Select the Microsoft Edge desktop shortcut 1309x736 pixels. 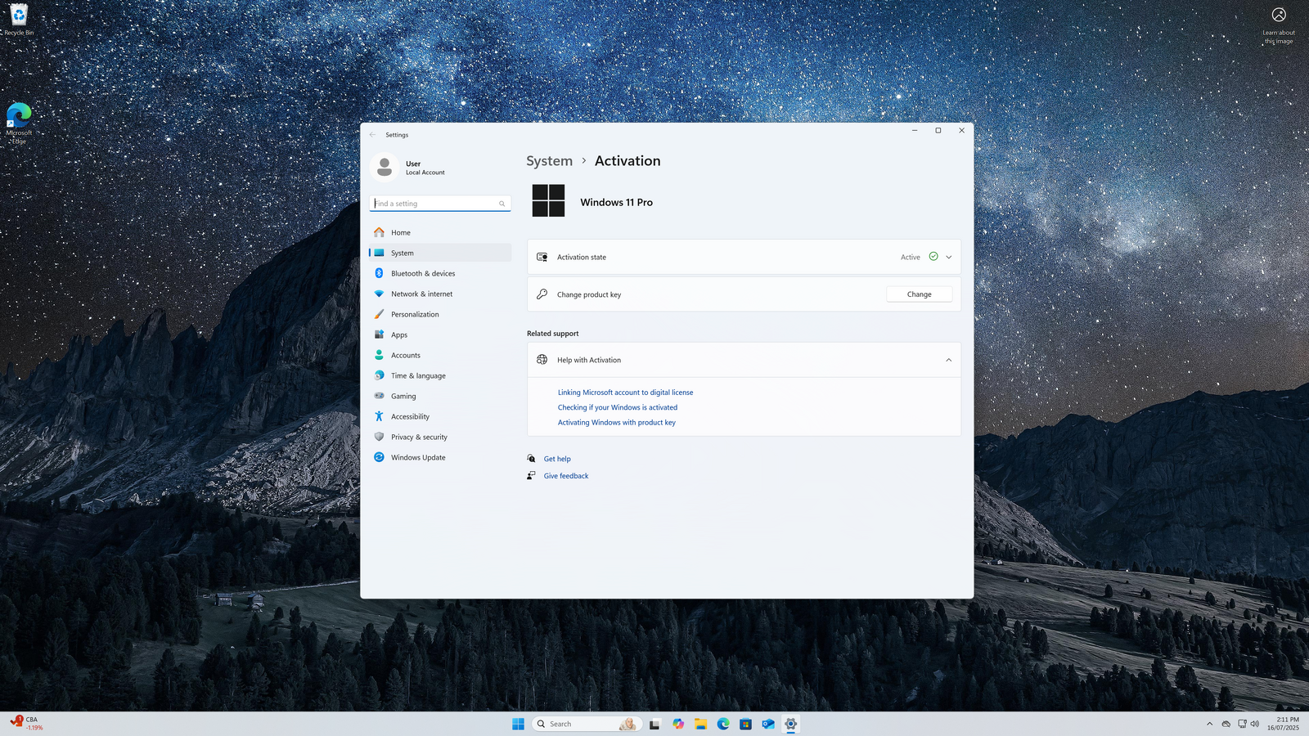[x=19, y=123]
